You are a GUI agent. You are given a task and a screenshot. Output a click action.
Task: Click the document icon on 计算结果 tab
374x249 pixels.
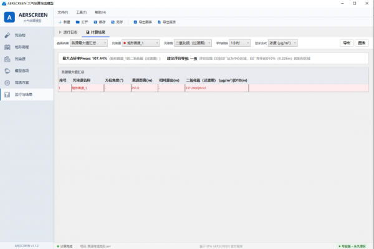tap(88, 32)
